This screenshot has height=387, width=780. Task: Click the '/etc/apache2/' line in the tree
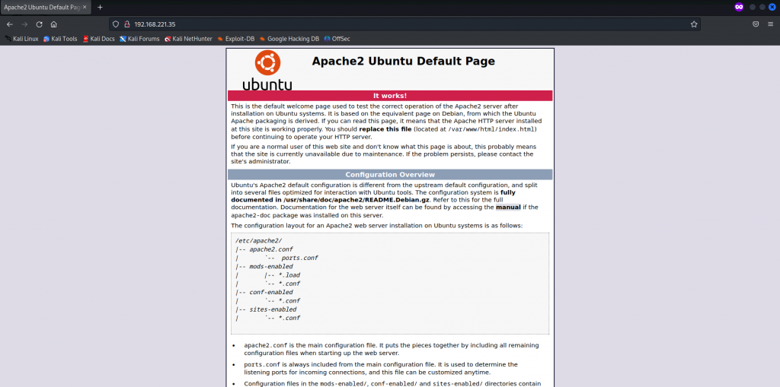click(259, 240)
